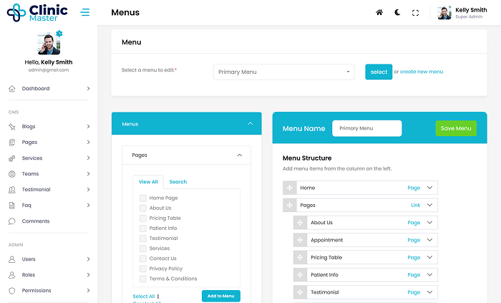Check the Home Page checkbox

click(x=143, y=198)
